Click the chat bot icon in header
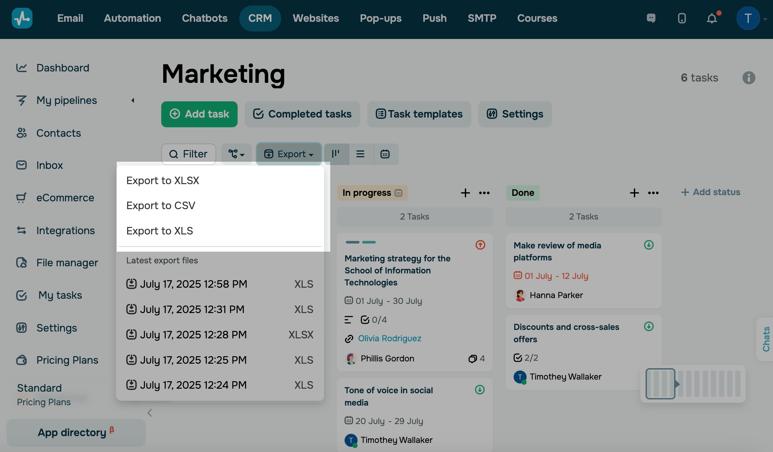This screenshot has height=452, width=773. pyautogui.click(x=651, y=18)
